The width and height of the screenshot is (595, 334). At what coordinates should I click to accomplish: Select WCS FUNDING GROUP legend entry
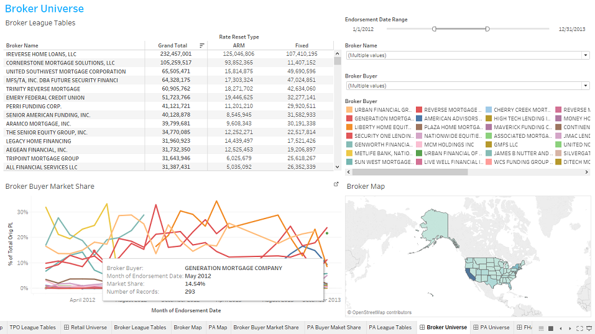[x=519, y=162]
